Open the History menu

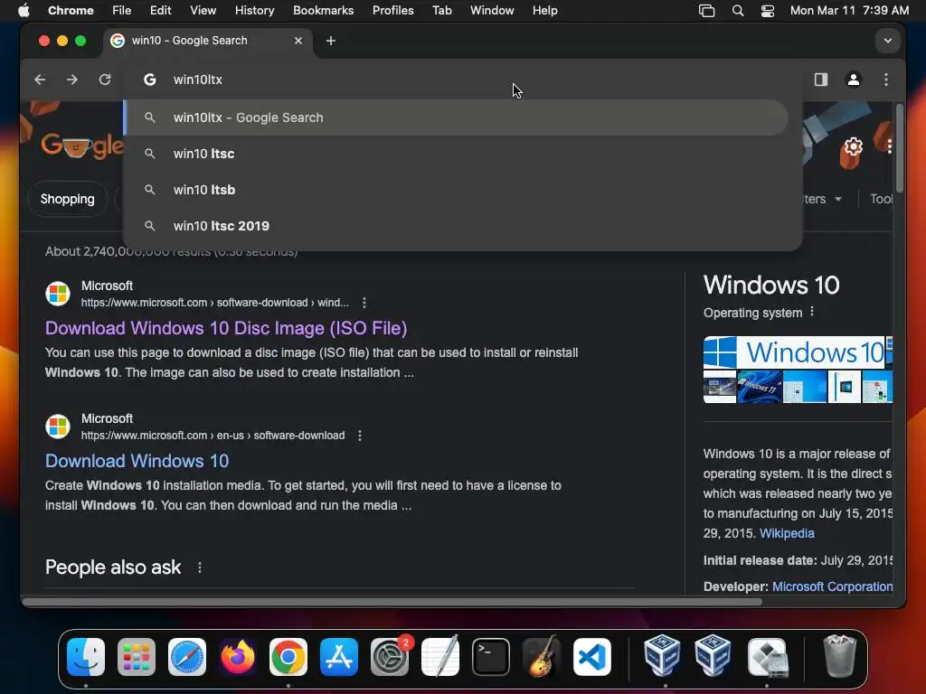[254, 11]
